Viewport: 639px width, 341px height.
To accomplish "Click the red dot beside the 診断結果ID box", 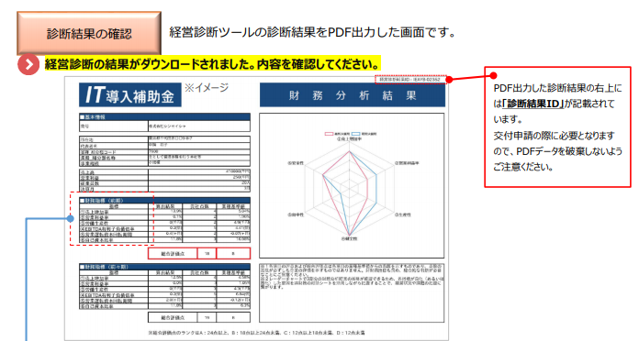I will pyautogui.click(x=450, y=80).
